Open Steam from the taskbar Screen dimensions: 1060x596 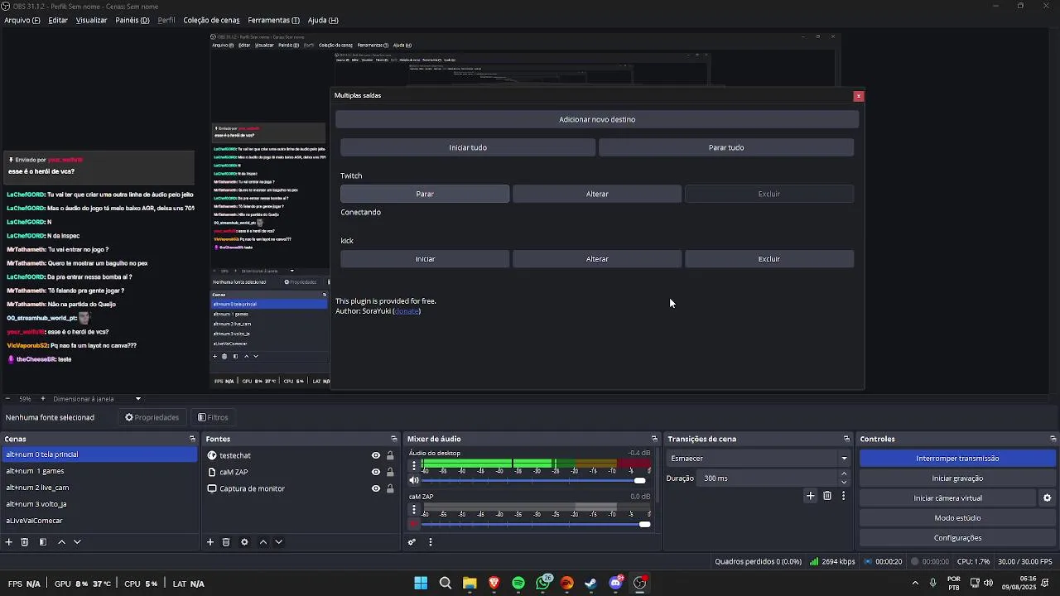tap(590, 584)
